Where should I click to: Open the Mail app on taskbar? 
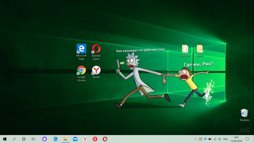pos(75,139)
